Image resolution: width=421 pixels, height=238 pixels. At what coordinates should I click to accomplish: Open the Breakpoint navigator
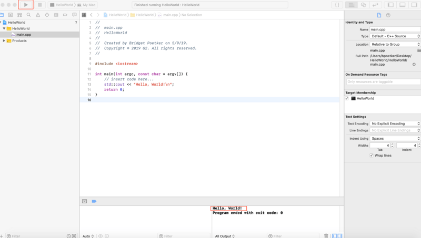65,15
